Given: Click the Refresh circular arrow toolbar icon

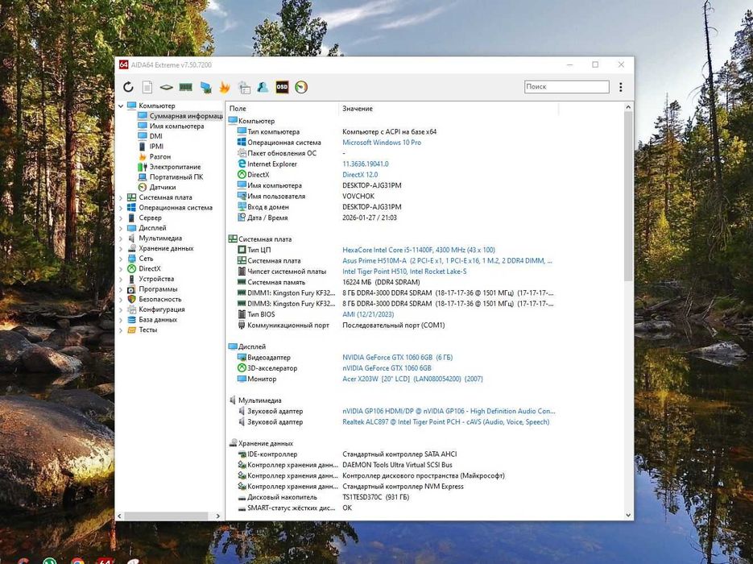Looking at the screenshot, I should coord(128,87).
